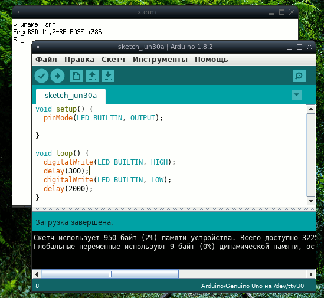
Task: Click the divider grip between editor and console
Action: pos(174,209)
